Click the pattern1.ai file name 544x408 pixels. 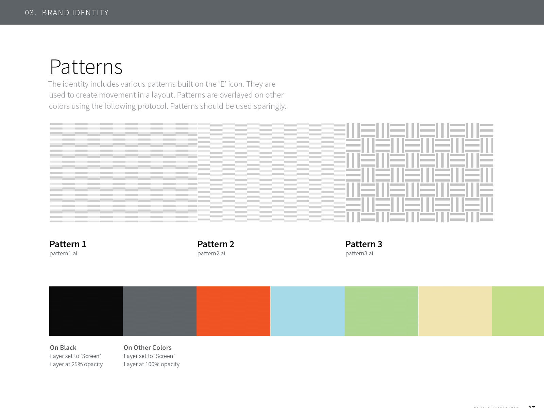coord(64,253)
